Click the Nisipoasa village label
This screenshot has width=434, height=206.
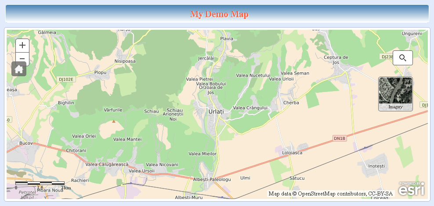pyautogui.click(x=125, y=61)
